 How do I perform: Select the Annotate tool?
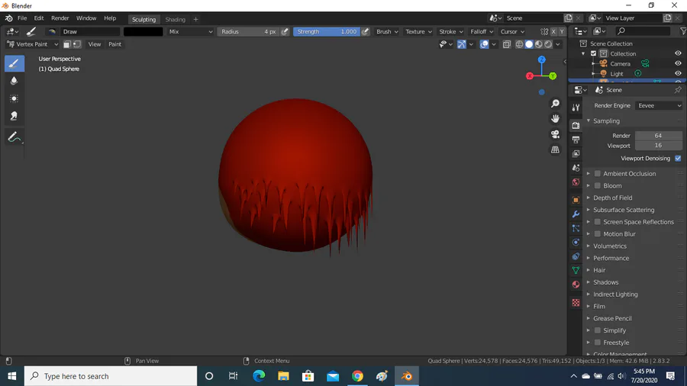click(14, 137)
